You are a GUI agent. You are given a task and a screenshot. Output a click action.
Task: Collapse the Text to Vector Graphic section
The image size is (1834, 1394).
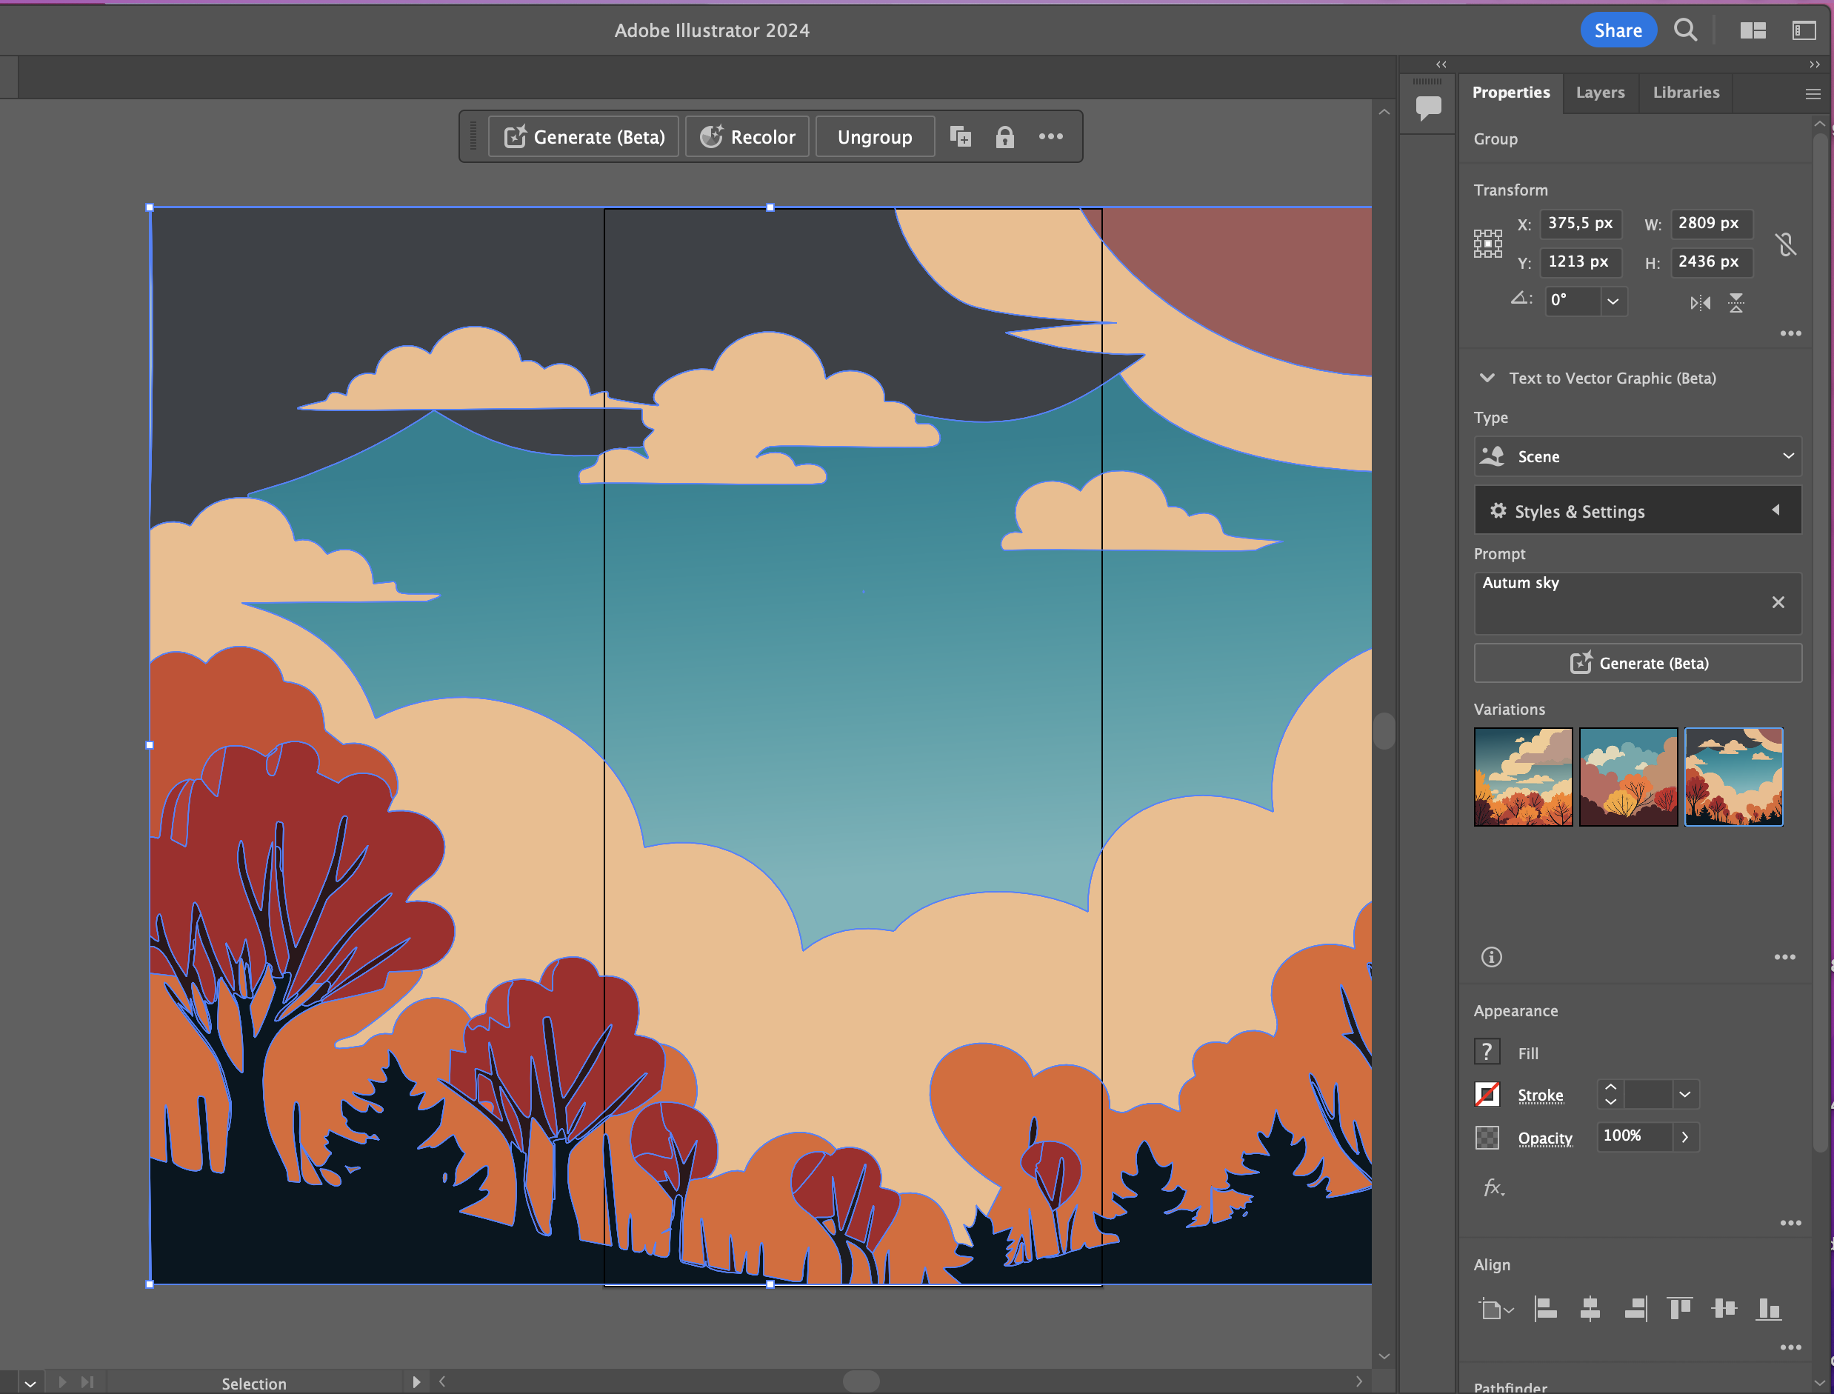[x=1487, y=378]
